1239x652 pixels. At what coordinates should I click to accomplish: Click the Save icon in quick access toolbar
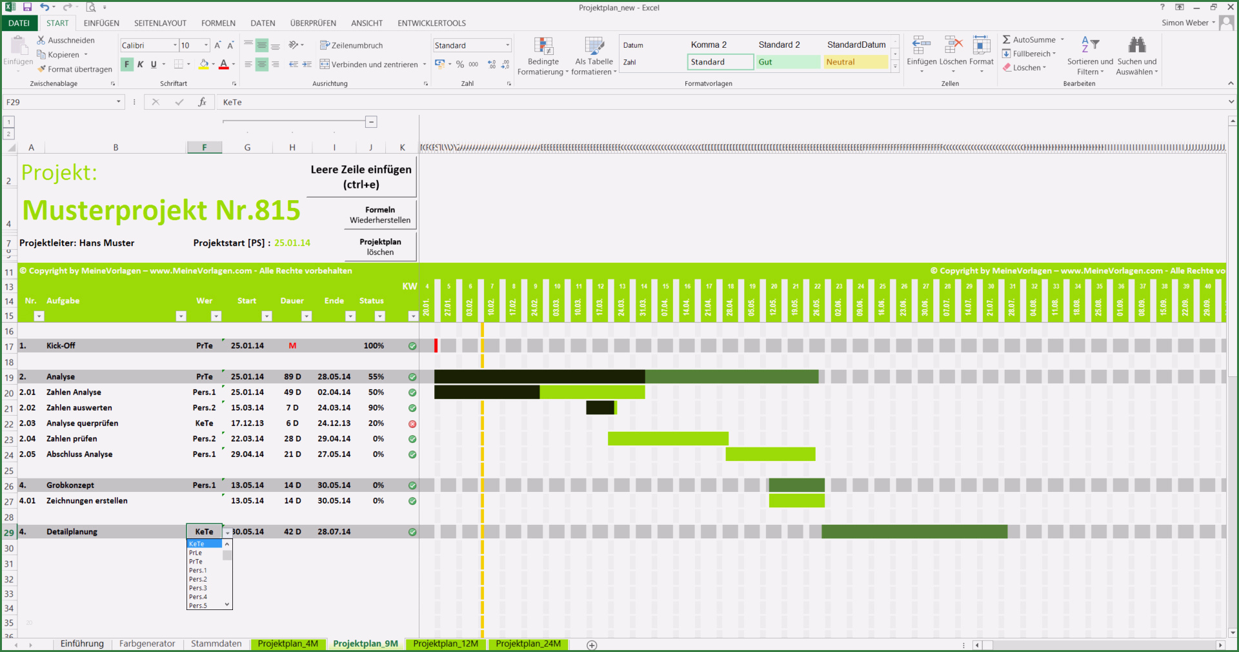(27, 7)
